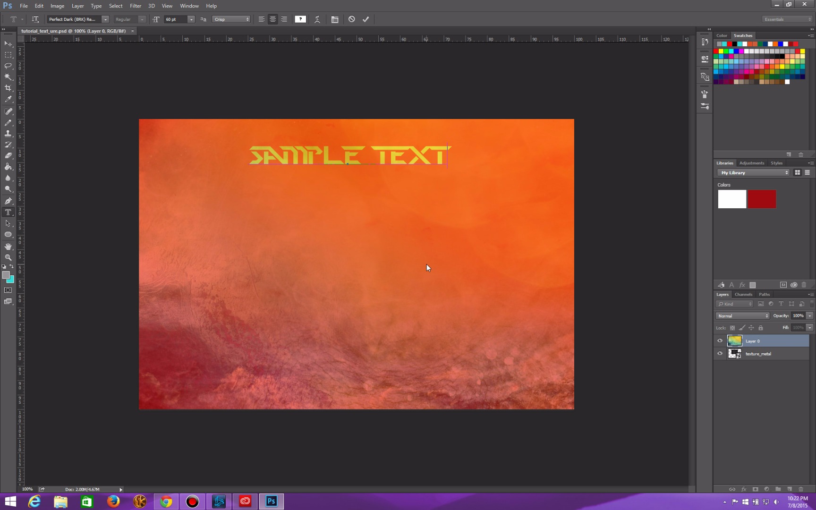The width and height of the screenshot is (816, 510).
Task: Open the Windows Start menu
Action: [10, 501]
